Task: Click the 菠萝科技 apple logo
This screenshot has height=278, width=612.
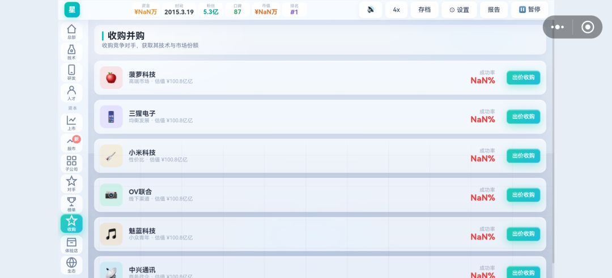Action: [x=111, y=78]
